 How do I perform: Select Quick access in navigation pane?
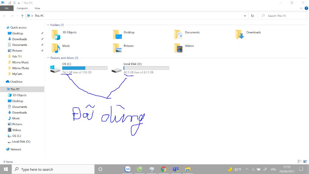coord(18,27)
